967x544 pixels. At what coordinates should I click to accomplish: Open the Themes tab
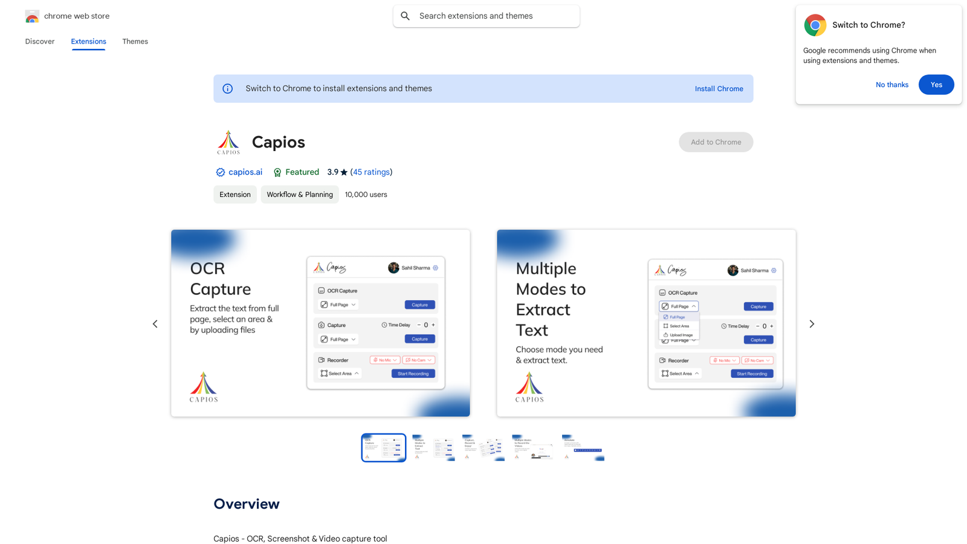(x=135, y=42)
